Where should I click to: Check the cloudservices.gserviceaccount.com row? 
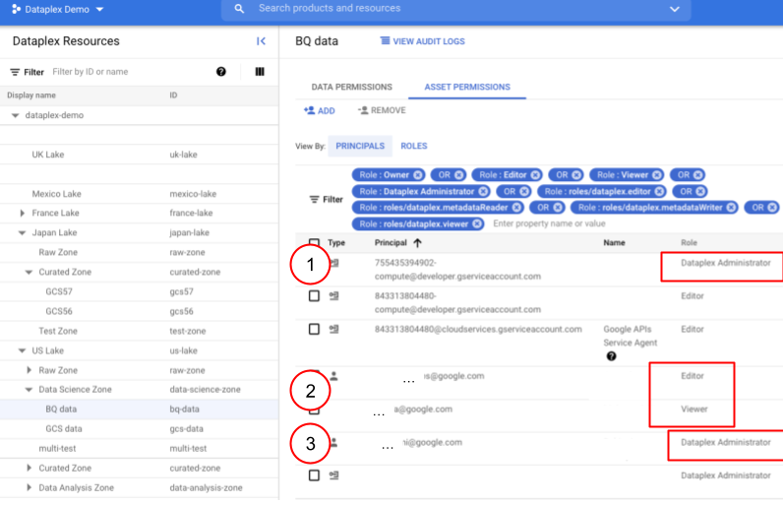tap(314, 329)
